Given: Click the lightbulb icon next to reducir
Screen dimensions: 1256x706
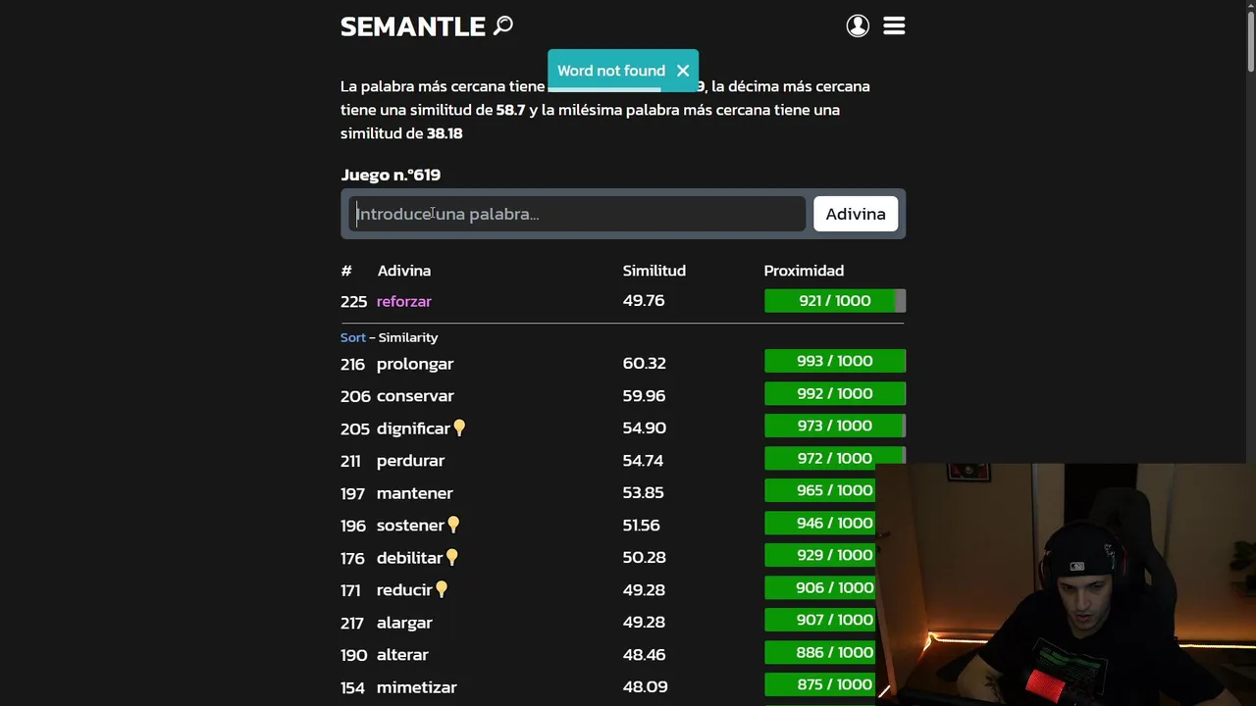Looking at the screenshot, I should 442,589.
